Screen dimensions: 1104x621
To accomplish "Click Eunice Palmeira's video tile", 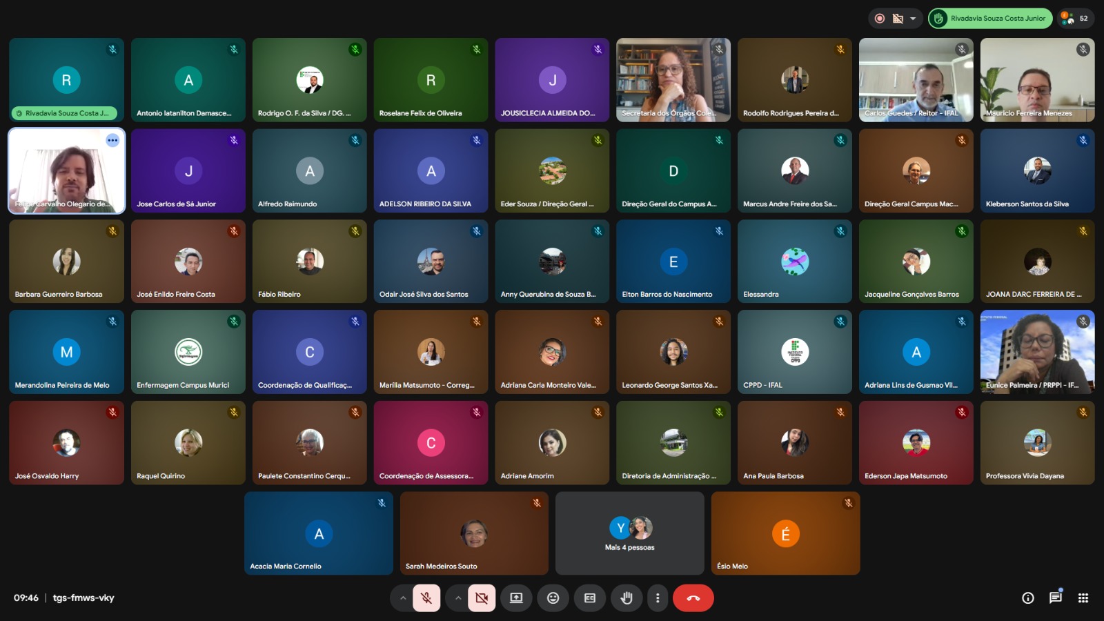I will (1037, 352).
